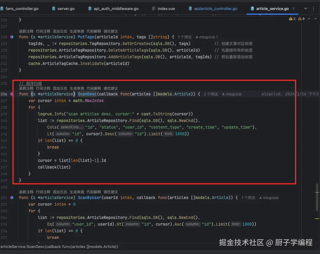Open the hidden tabs list chevron
Screen dimensions: 320x254
(x=305, y=8)
